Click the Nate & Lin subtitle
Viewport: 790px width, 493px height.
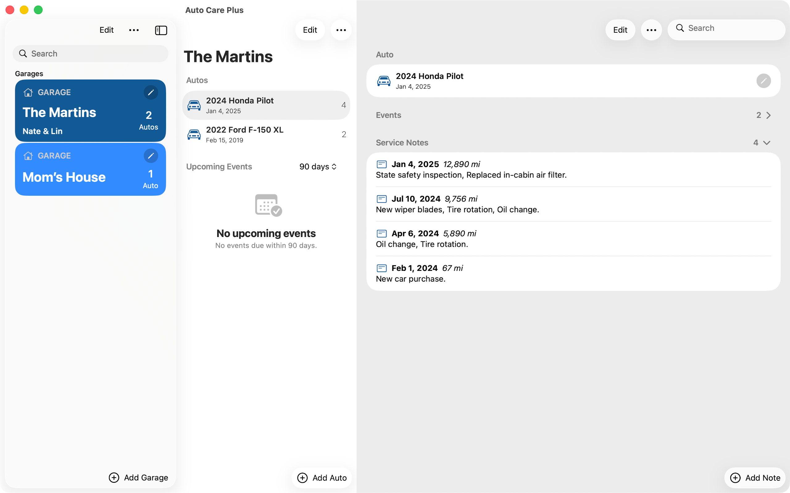tap(43, 131)
